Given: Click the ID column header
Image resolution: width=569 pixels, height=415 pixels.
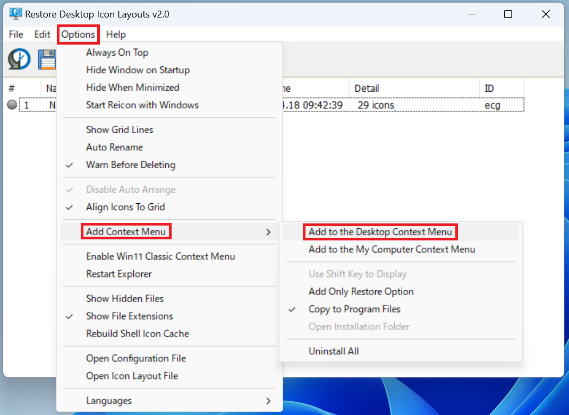Looking at the screenshot, I should coord(502,89).
